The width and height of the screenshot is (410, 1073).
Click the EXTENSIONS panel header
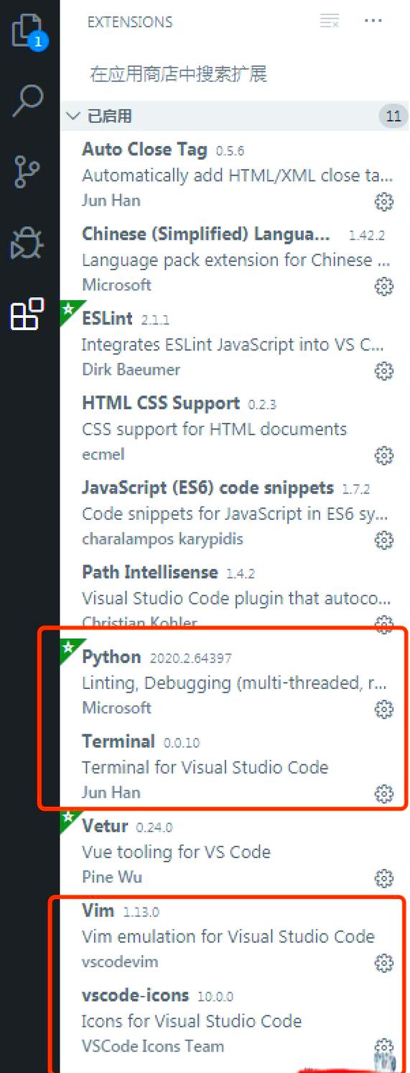coord(130,22)
